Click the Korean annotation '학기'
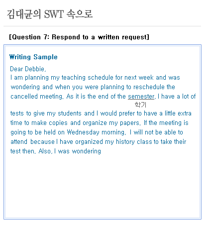The height and width of the screenshot is (239, 204). pyautogui.click(x=140, y=105)
